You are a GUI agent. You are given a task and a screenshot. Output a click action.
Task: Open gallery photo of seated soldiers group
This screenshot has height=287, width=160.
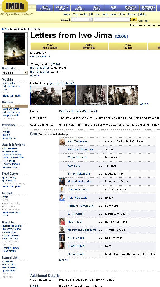[x=123, y=95]
